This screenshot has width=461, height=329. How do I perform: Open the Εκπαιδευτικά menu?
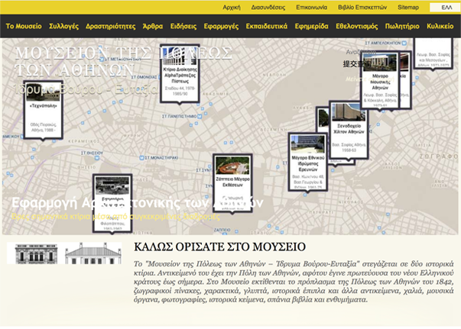coord(267,26)
